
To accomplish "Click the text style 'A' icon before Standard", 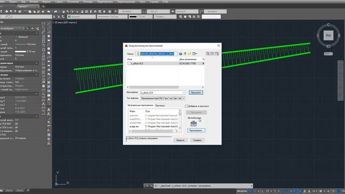I will click(x=115, y=11).
